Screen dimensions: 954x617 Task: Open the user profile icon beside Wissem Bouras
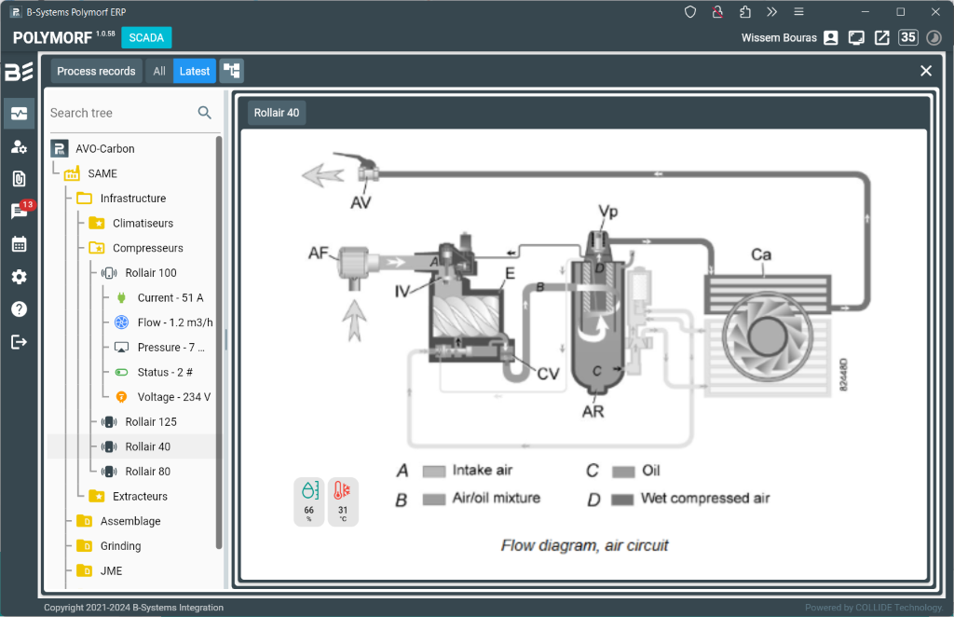coord(831,37)
